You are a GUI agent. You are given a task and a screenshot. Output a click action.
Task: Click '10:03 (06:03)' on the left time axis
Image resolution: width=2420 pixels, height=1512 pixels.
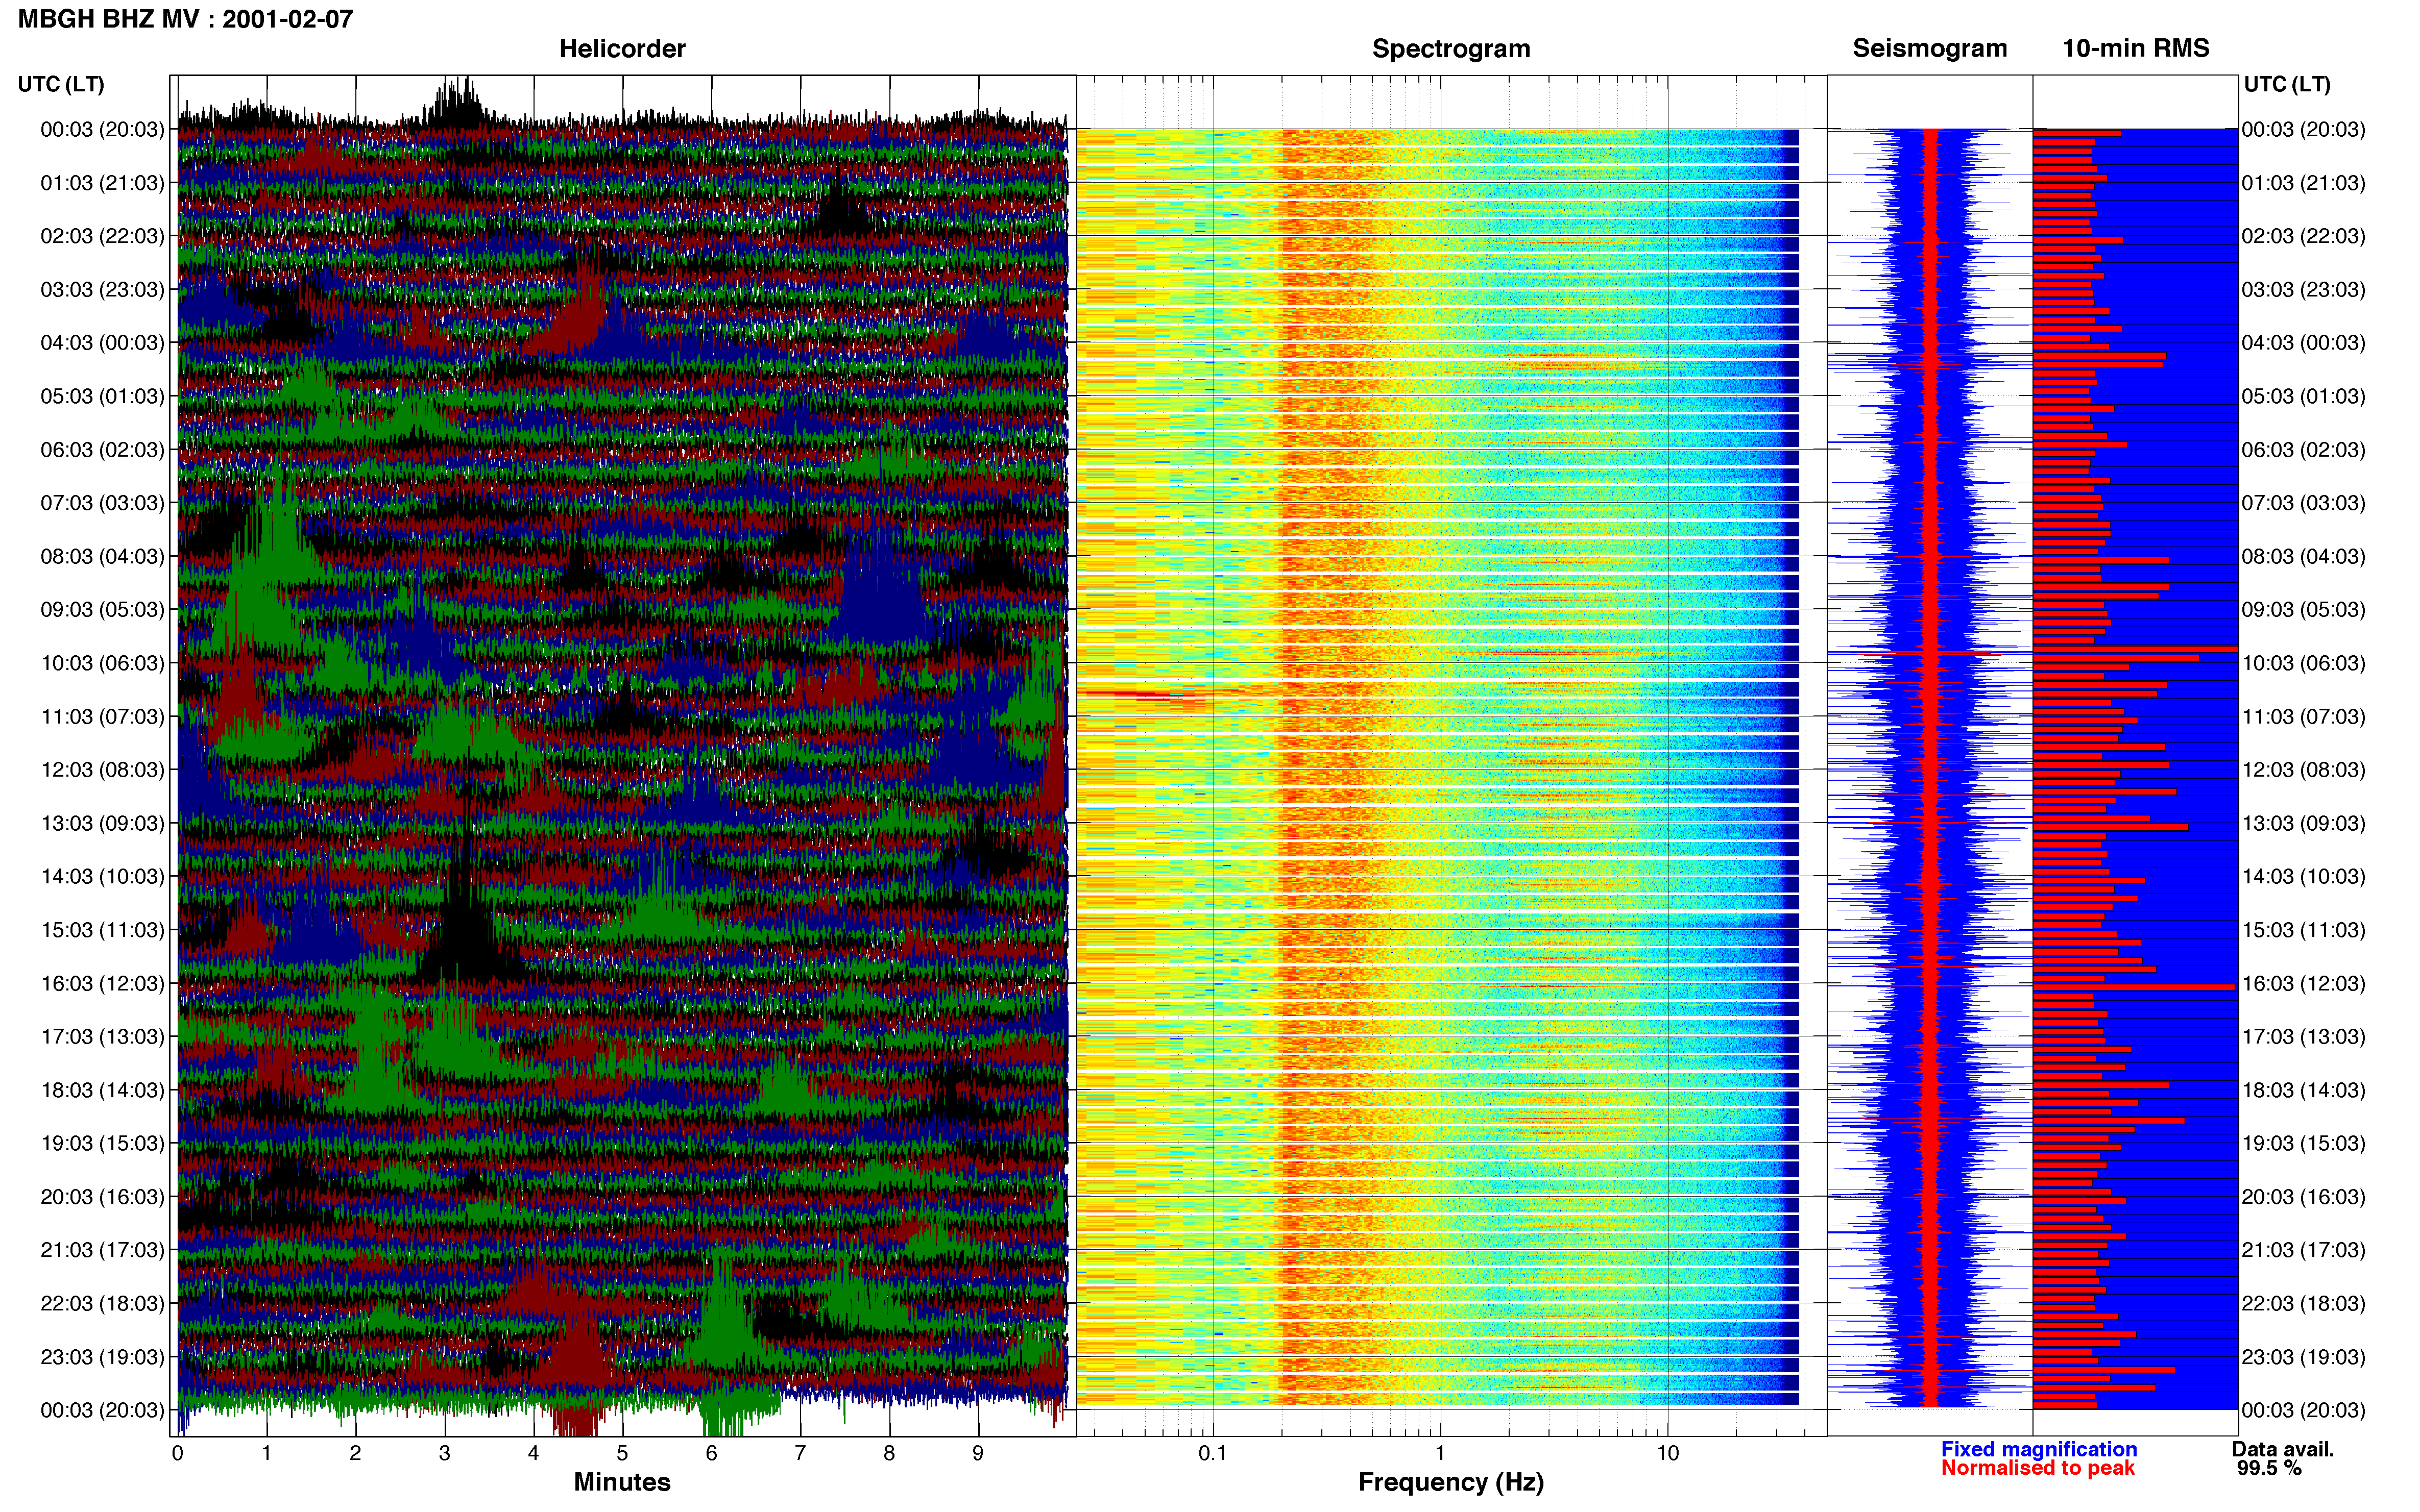(x=102, y=663)
